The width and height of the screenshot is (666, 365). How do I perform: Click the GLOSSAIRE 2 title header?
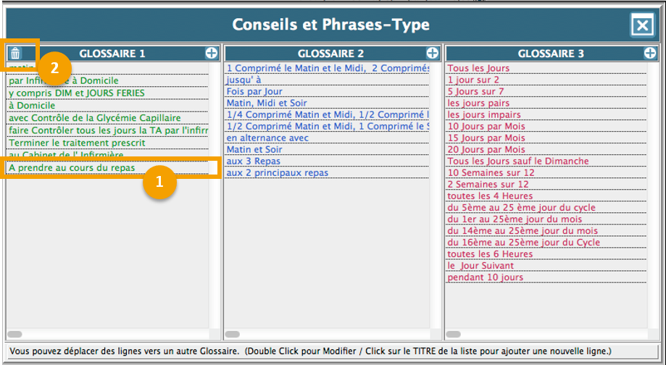[330, 53]
